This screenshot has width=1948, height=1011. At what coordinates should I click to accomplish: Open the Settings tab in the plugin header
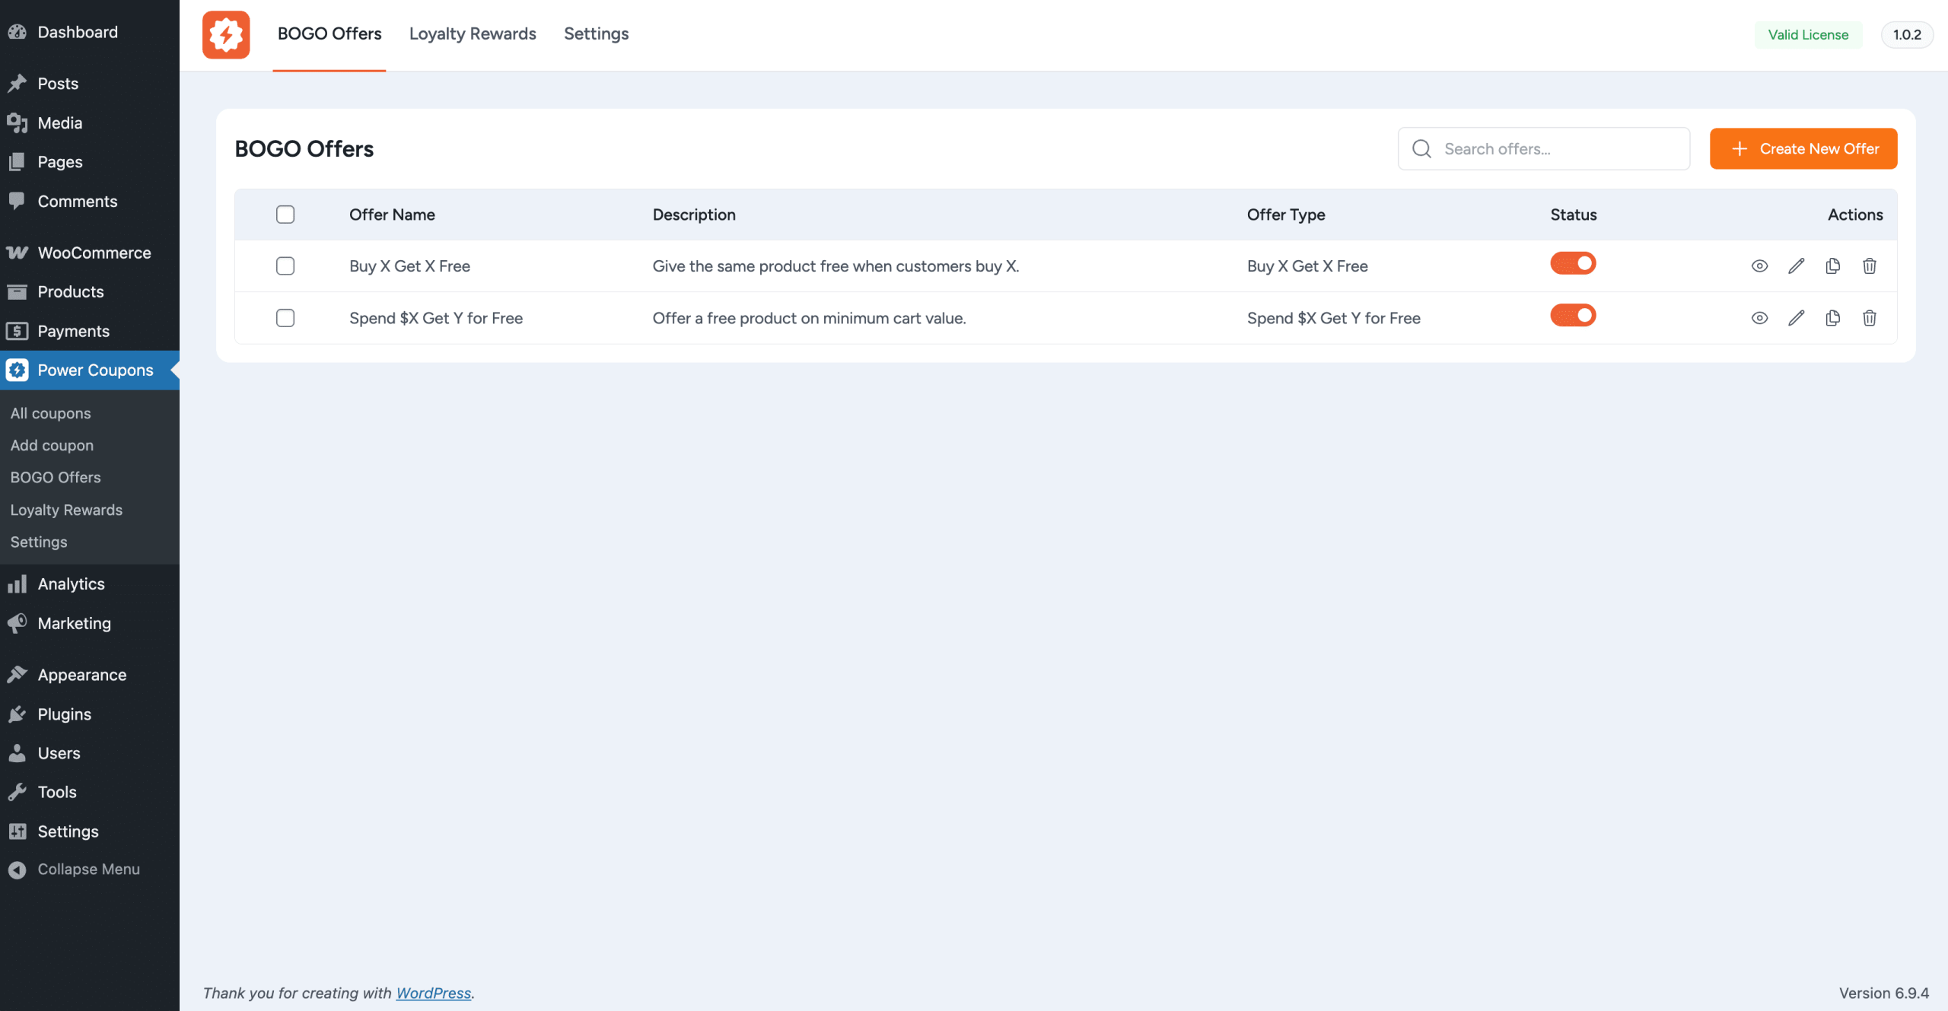coord(596,33)
